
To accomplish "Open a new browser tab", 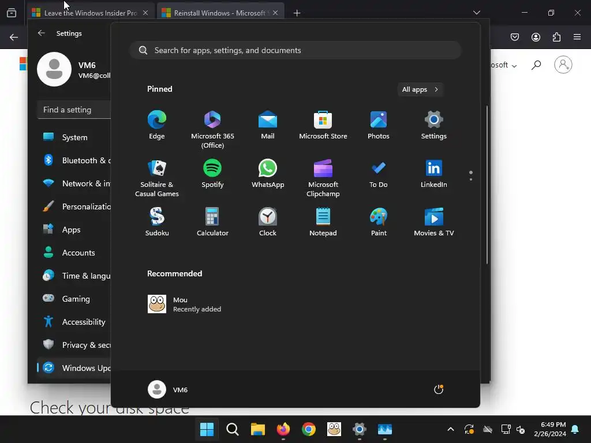I will tap(297, 13).
